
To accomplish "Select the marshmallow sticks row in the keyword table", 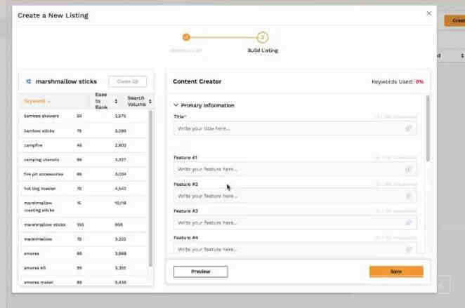I will (x=84, y=225).
